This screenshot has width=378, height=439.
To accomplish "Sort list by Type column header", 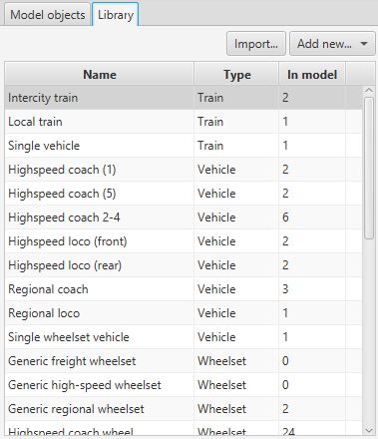I will pyautogui.click(x=236, y=74).
